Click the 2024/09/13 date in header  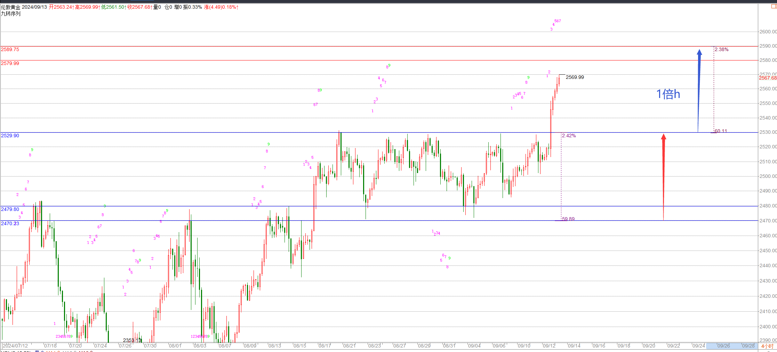[x=34, y=7]
